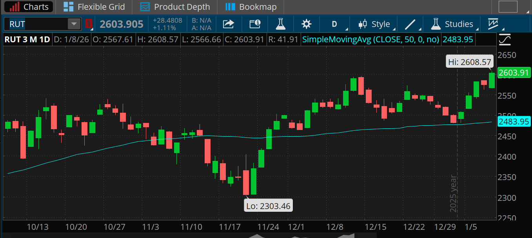Click the cyan 2483.95 price bubble

[x=514, y=122]
